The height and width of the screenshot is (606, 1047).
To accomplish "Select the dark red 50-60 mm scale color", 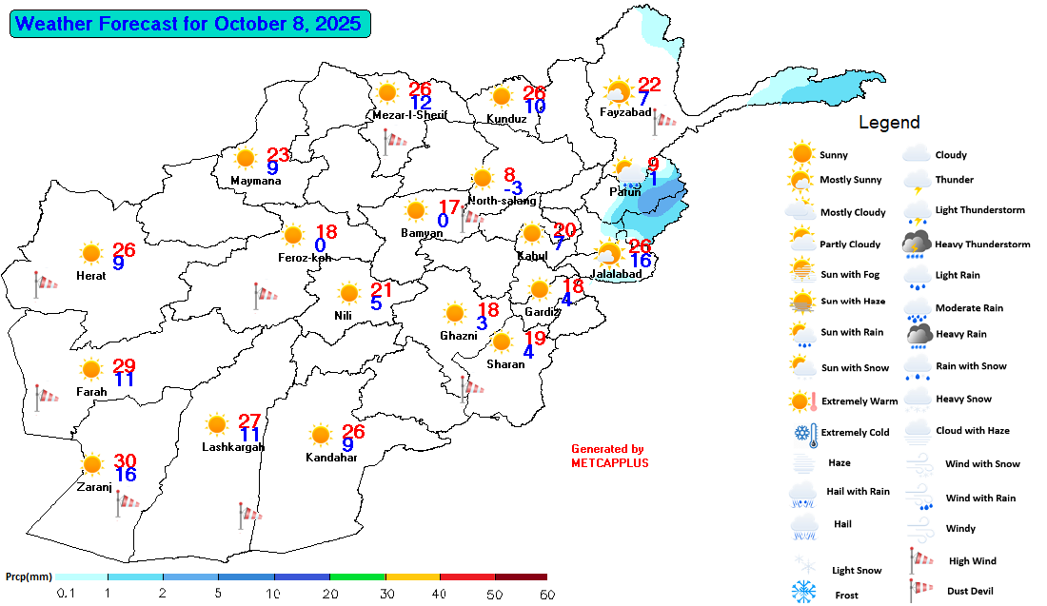I will tap(521, 577).
